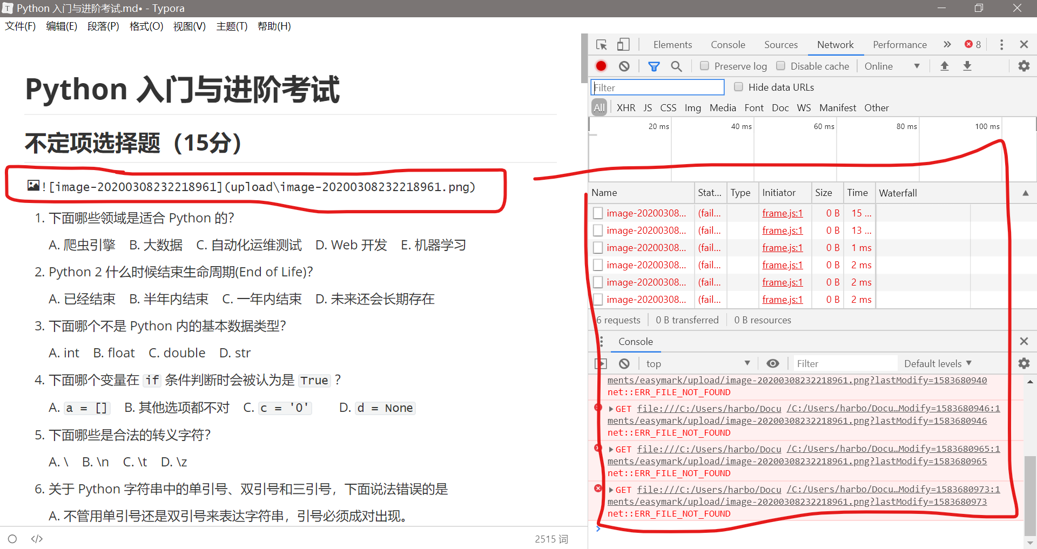Switch Typora to source code mode
This screenshot has width=1037, height=549.
[37, 538]
